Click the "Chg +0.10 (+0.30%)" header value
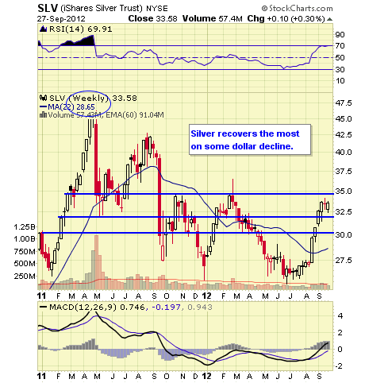 coord(286,19)
